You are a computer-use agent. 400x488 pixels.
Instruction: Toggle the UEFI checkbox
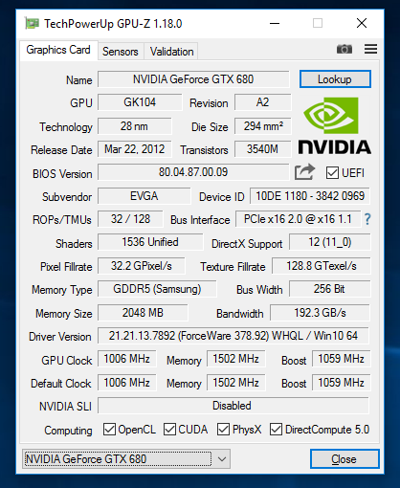pyautogui.click(x=332, y=173)
